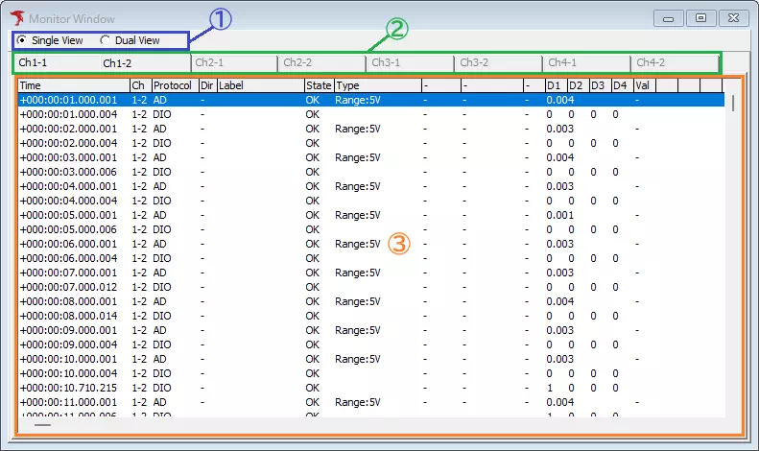The height and width of the screenshot is (451, 759).
Task: Sort by the Time column header
Action: tap(72, 85)
